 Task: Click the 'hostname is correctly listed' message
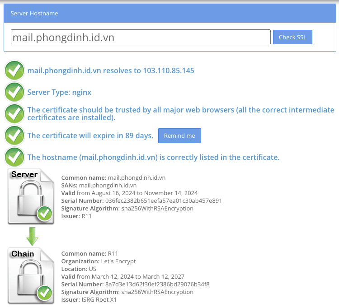coord(153,157)
